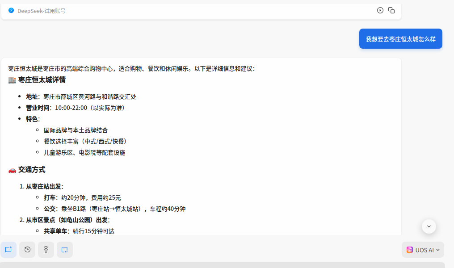Click the window-shaped icon beside the lightbulb
The height and width of the screenshot is (268, 454).
tap(64, 250)
